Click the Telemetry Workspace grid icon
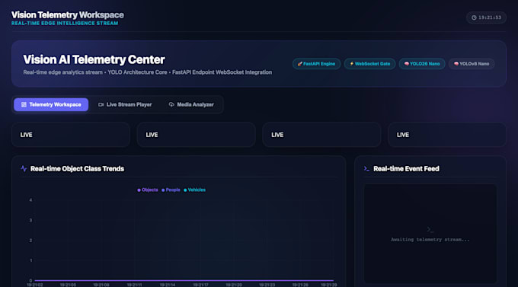518x287 pixels. (x=24, y=105)
